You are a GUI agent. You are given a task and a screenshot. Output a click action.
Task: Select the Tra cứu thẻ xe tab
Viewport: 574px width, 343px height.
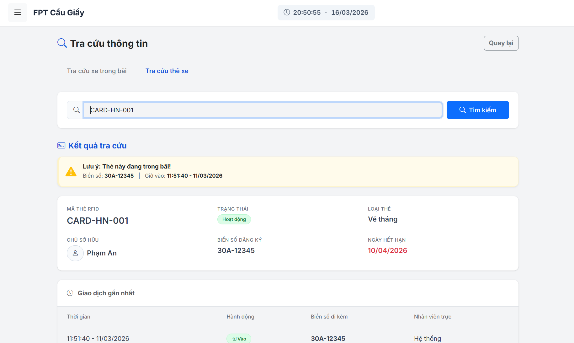[167, 71]
